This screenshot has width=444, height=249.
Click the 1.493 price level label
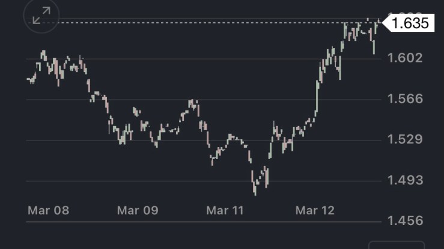tap(406, 181)
